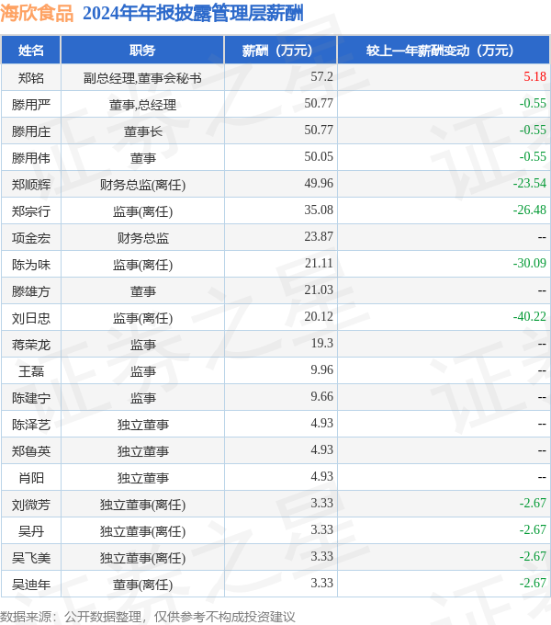Select the name 吴飞美
This screenshot has height=625, width=551.
31,559
